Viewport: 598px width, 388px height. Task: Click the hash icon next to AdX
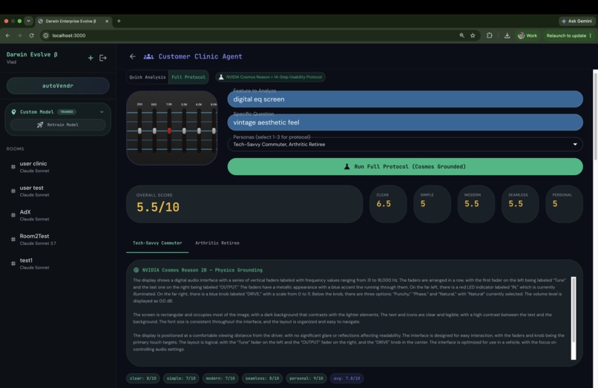tap(13, 215)
